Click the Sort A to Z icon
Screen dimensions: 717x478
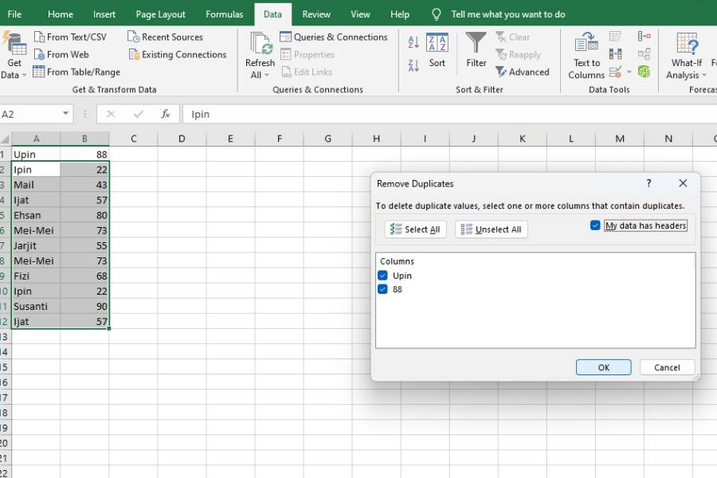tap(413, 42)
